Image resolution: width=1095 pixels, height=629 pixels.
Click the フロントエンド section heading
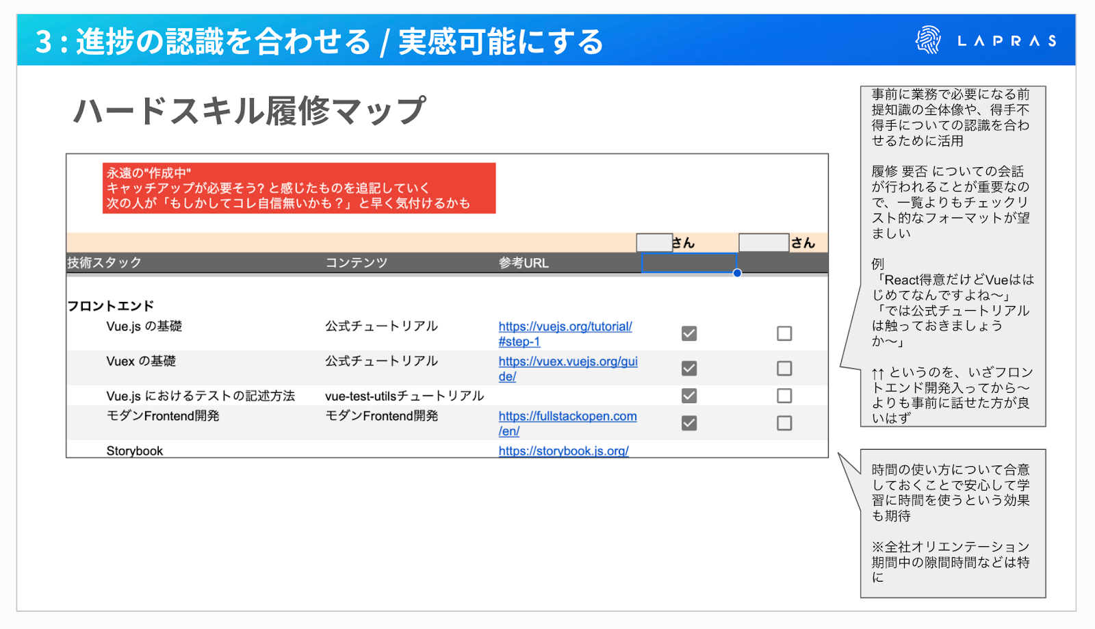110,306
